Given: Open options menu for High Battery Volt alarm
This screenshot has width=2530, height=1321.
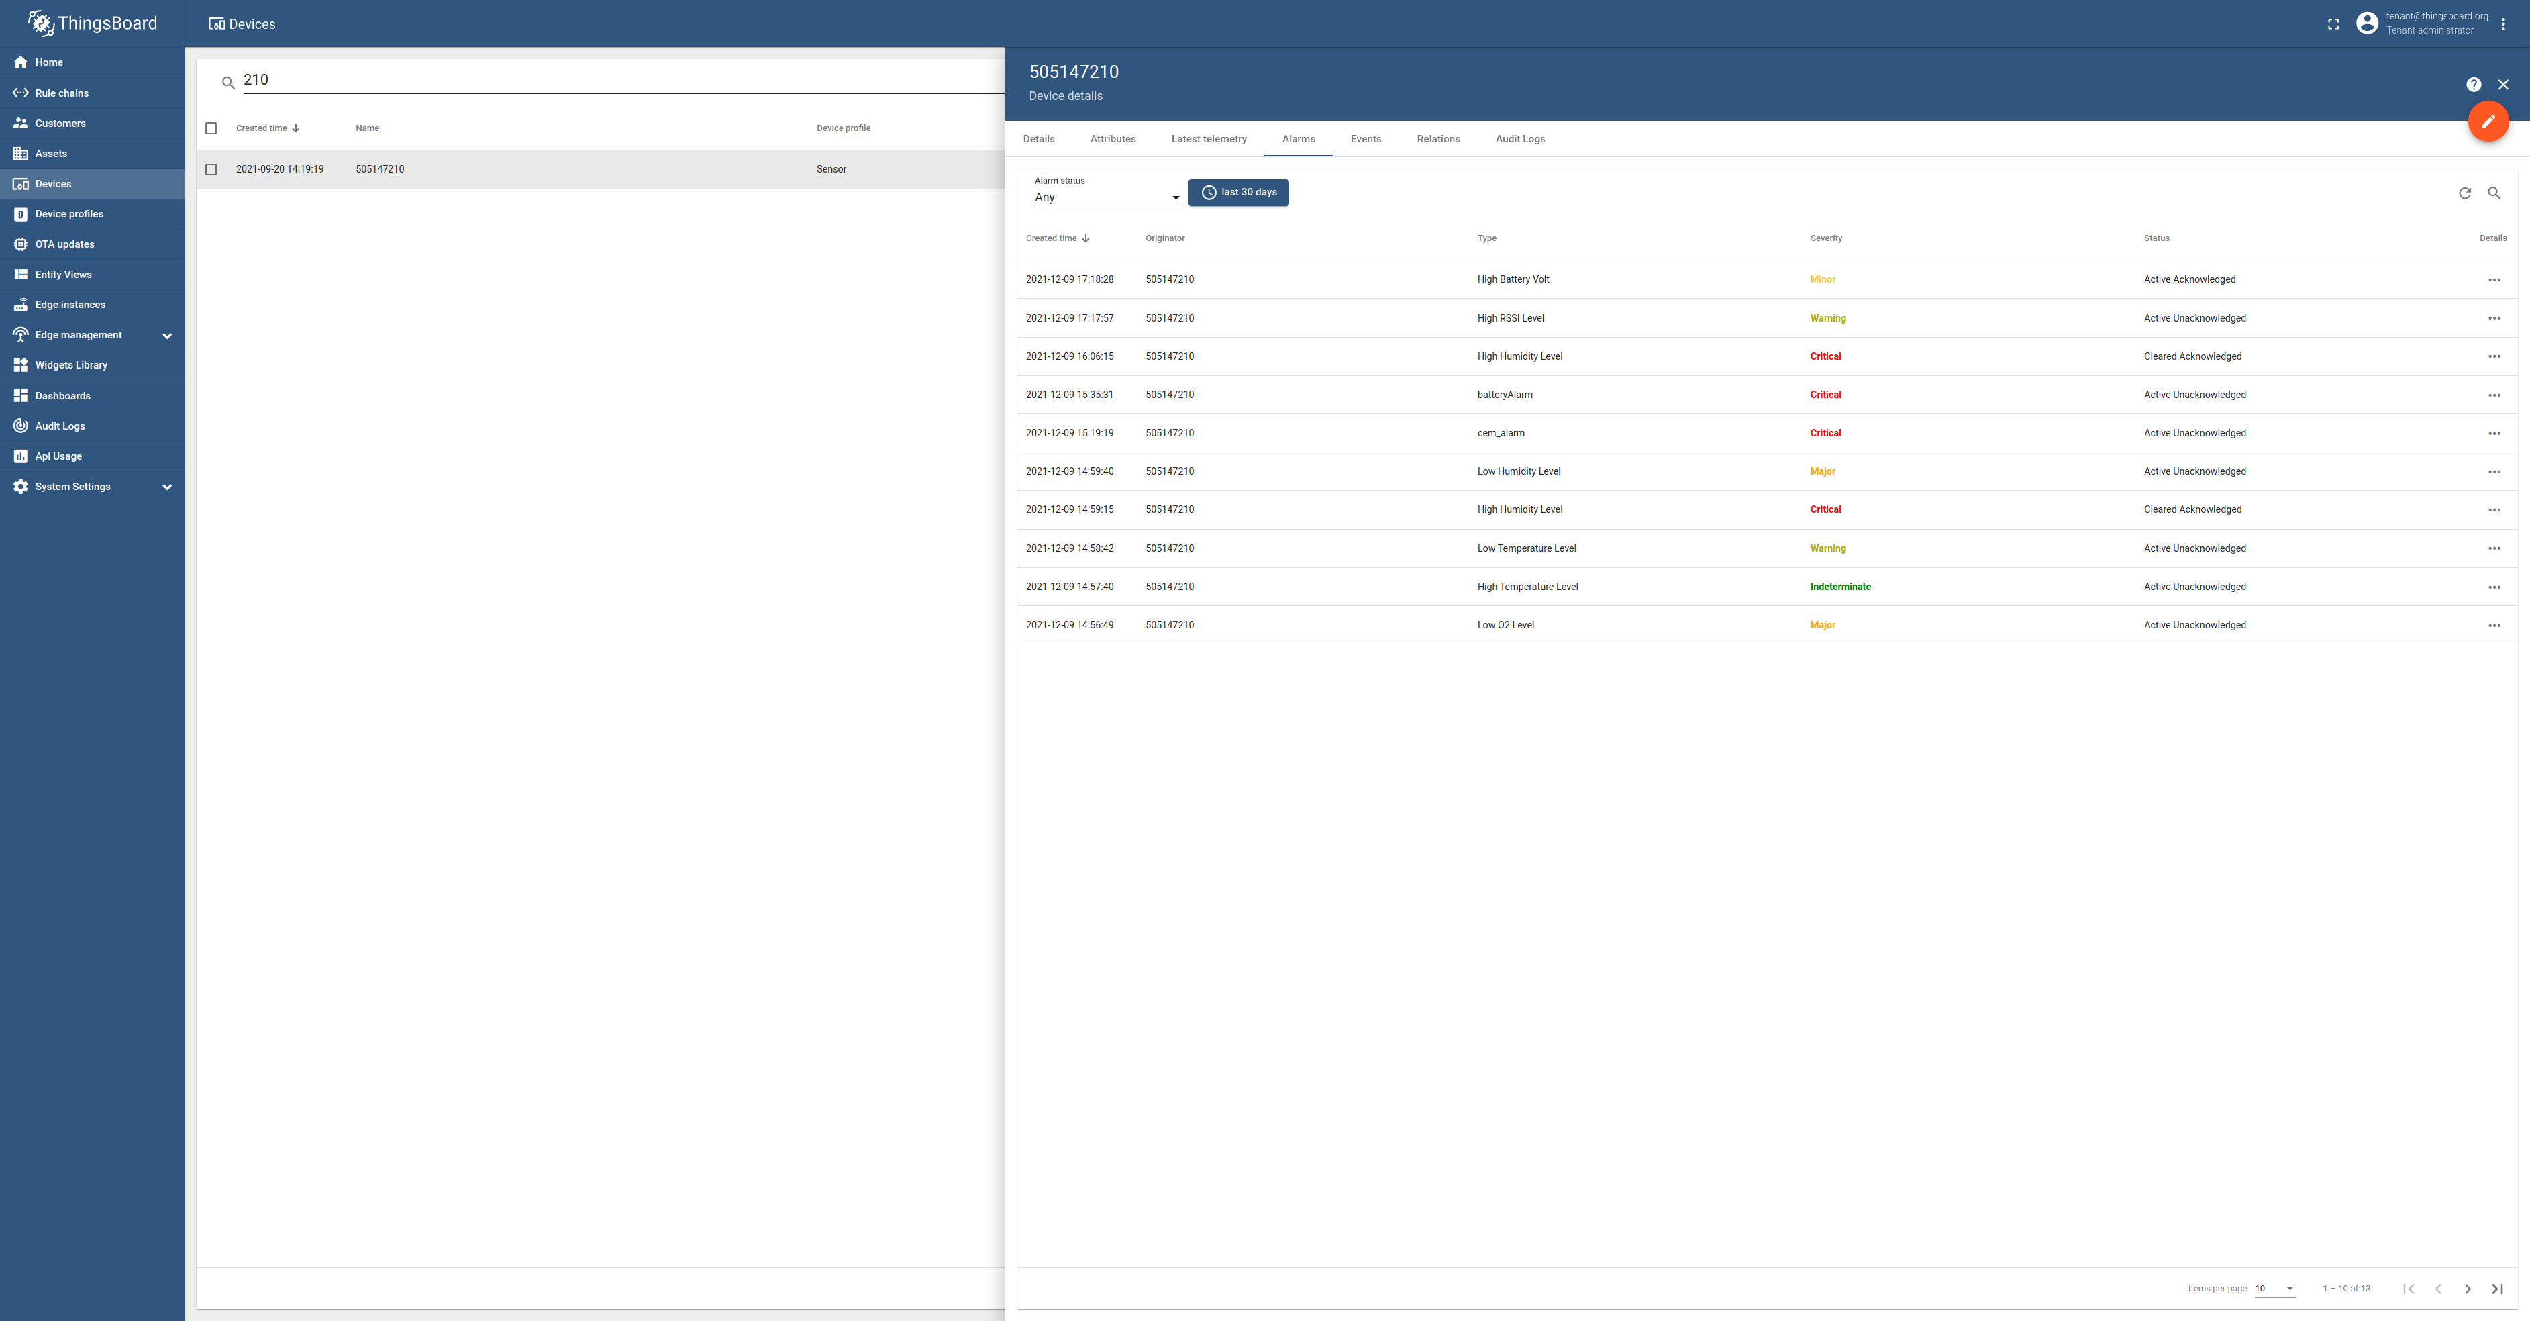Looking at the screenshot, I should tap(2496, 280).
